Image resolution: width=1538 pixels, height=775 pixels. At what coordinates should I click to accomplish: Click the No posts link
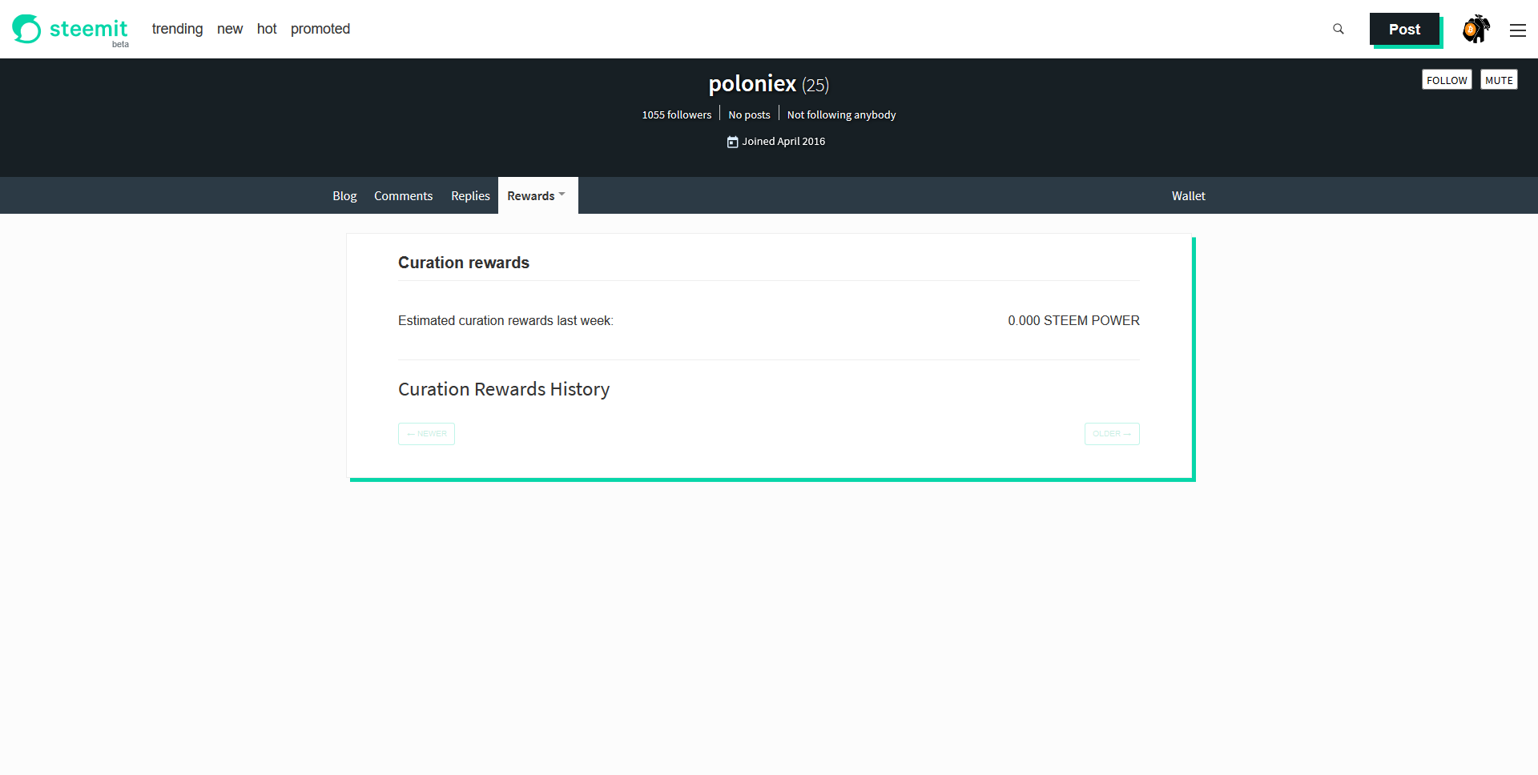tap(749, 115)
